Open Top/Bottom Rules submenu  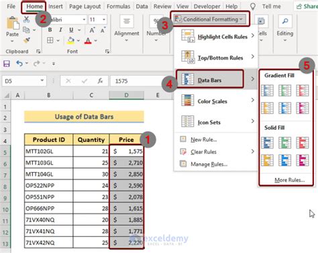(x=216, y=58)
